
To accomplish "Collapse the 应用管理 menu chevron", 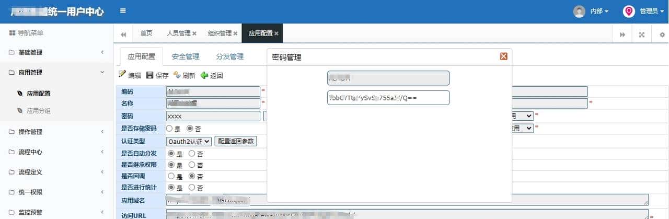I will click(102, 73).
